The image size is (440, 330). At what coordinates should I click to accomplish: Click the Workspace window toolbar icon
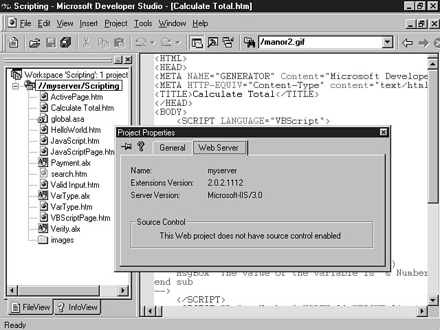coord(197,43)
